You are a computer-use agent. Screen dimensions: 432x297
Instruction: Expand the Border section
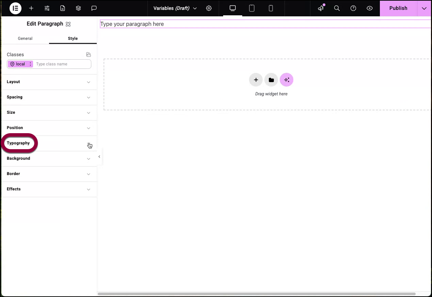tap(49, 174)
